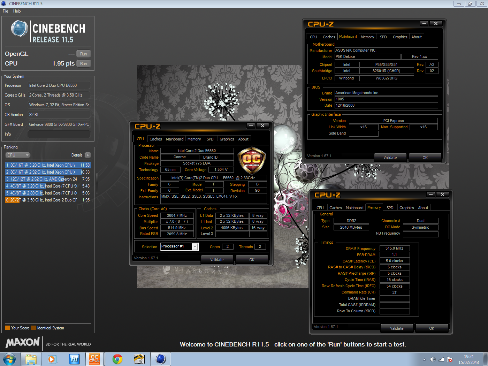Open About tab in Memory CPU-Z window
Screen dimensions: 488x366
(423, 208)
